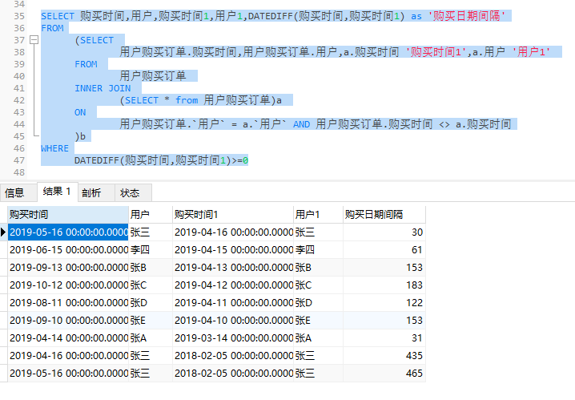Switch to the 状态 tab
This screenshot has width=575, height=400.
(130, 192)
